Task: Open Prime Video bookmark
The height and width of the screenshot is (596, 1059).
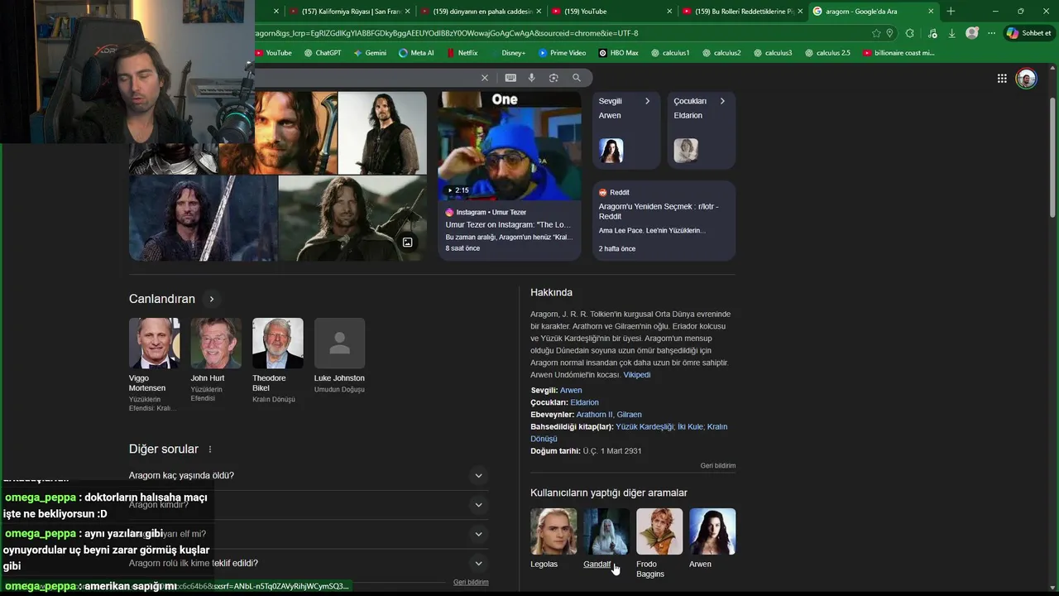Action: pyautogui.click(x=563, y=53)
